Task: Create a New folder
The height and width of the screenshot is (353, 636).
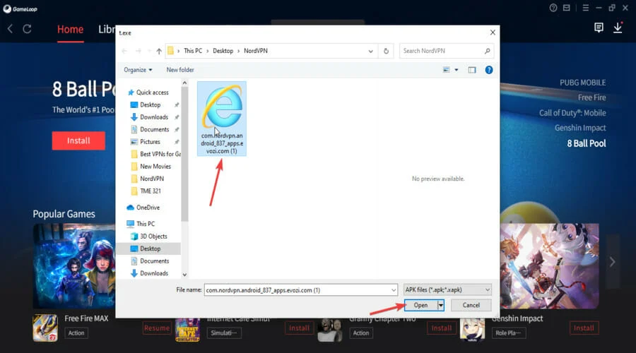Action: pyautogui.click(x=180, y=70)
